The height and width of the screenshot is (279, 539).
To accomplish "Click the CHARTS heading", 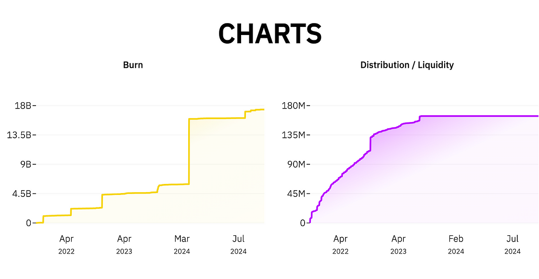I will click(x=269, y=34).
